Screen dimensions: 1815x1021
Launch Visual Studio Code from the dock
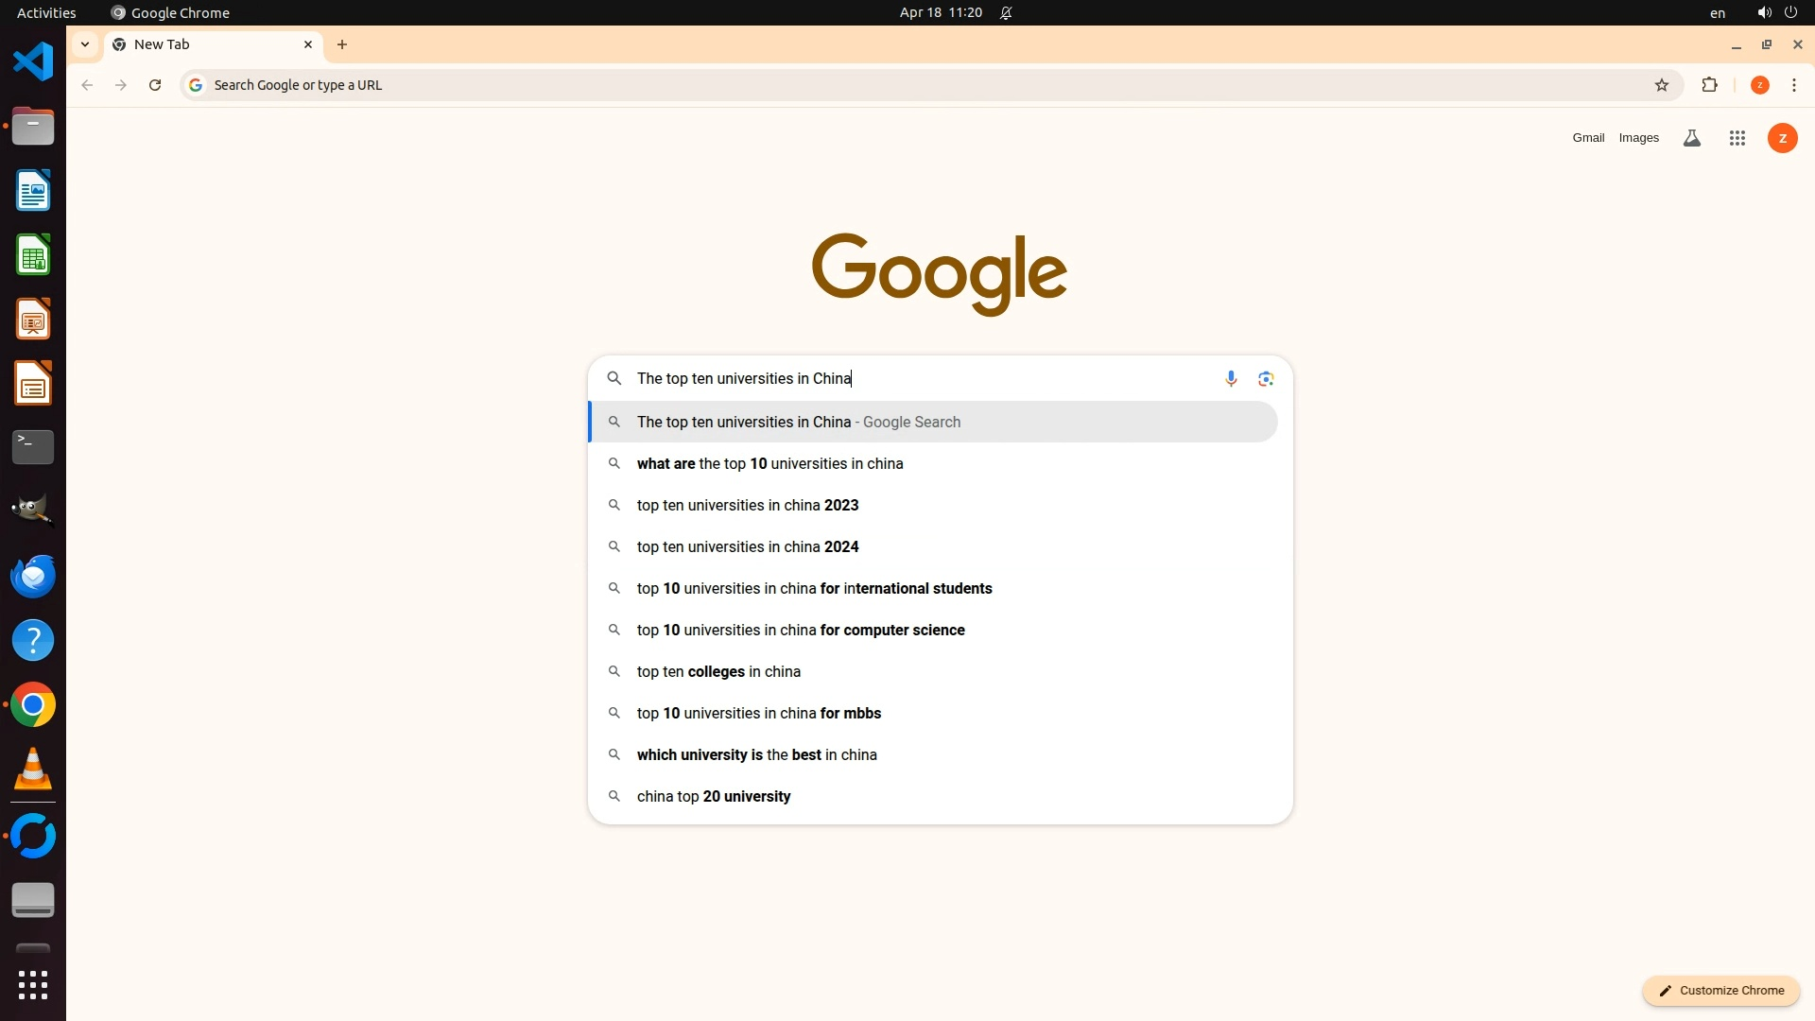click(33, 61)
